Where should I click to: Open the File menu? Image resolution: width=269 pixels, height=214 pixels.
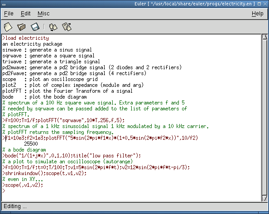9,14
